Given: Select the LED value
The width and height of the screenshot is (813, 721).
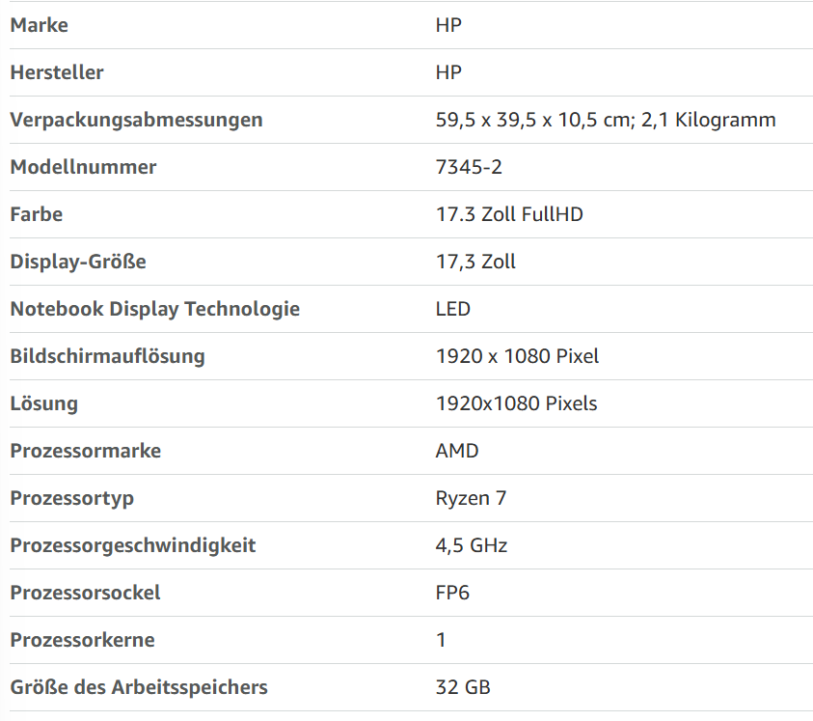Looking at the screenshot, I should 452,309.
